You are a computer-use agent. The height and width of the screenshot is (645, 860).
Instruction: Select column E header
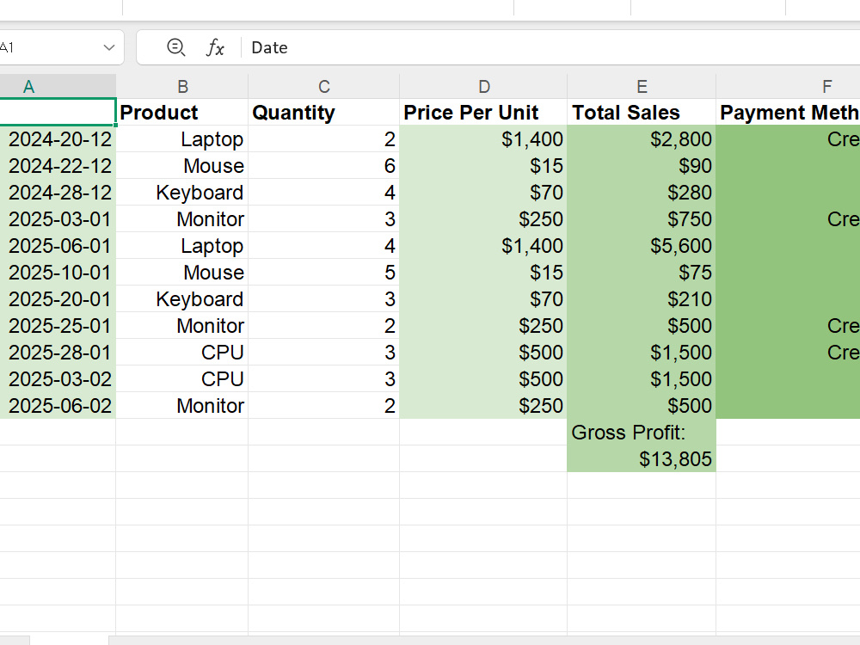(x=642, y=87)
